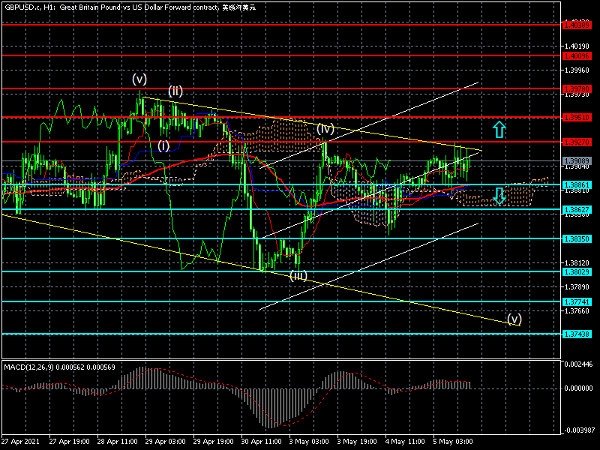Select the (iii) Elliott wave label
This screenshot has height=450, width=600.
[x=298, y=275]
